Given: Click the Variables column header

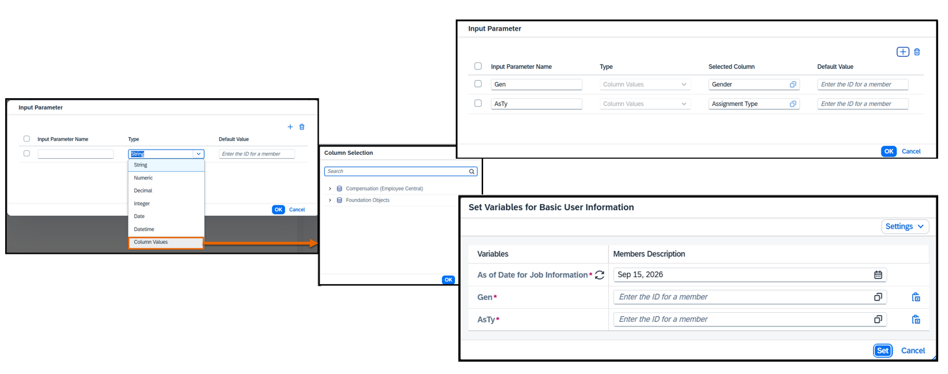Looking at the screenshot, I should (x=493, y=254).
